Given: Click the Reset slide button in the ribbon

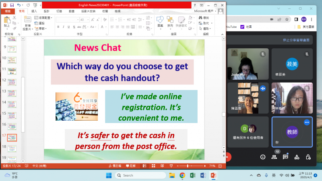Looking at the screenshot, I should [x=39, y=23].
